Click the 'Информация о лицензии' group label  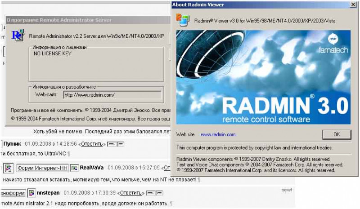point(59,47)
